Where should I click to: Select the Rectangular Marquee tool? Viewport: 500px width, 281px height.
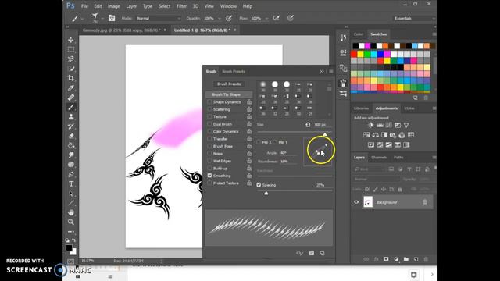click(71, 49)
